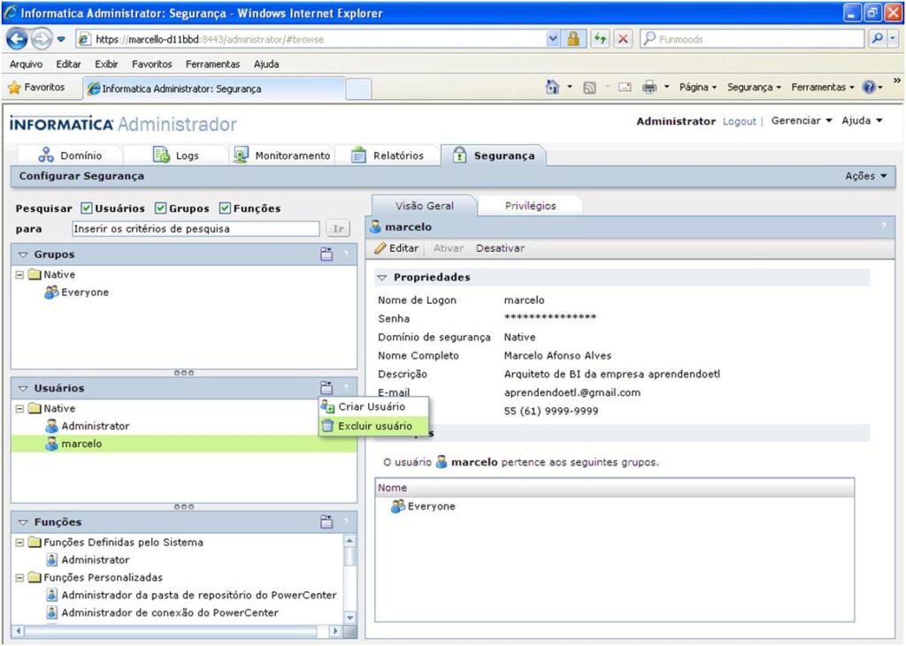Collapse the Propriedades section triangle
The height and width of the screenshot is (646, 906).
pyautogui.click(x=382, y=277)
